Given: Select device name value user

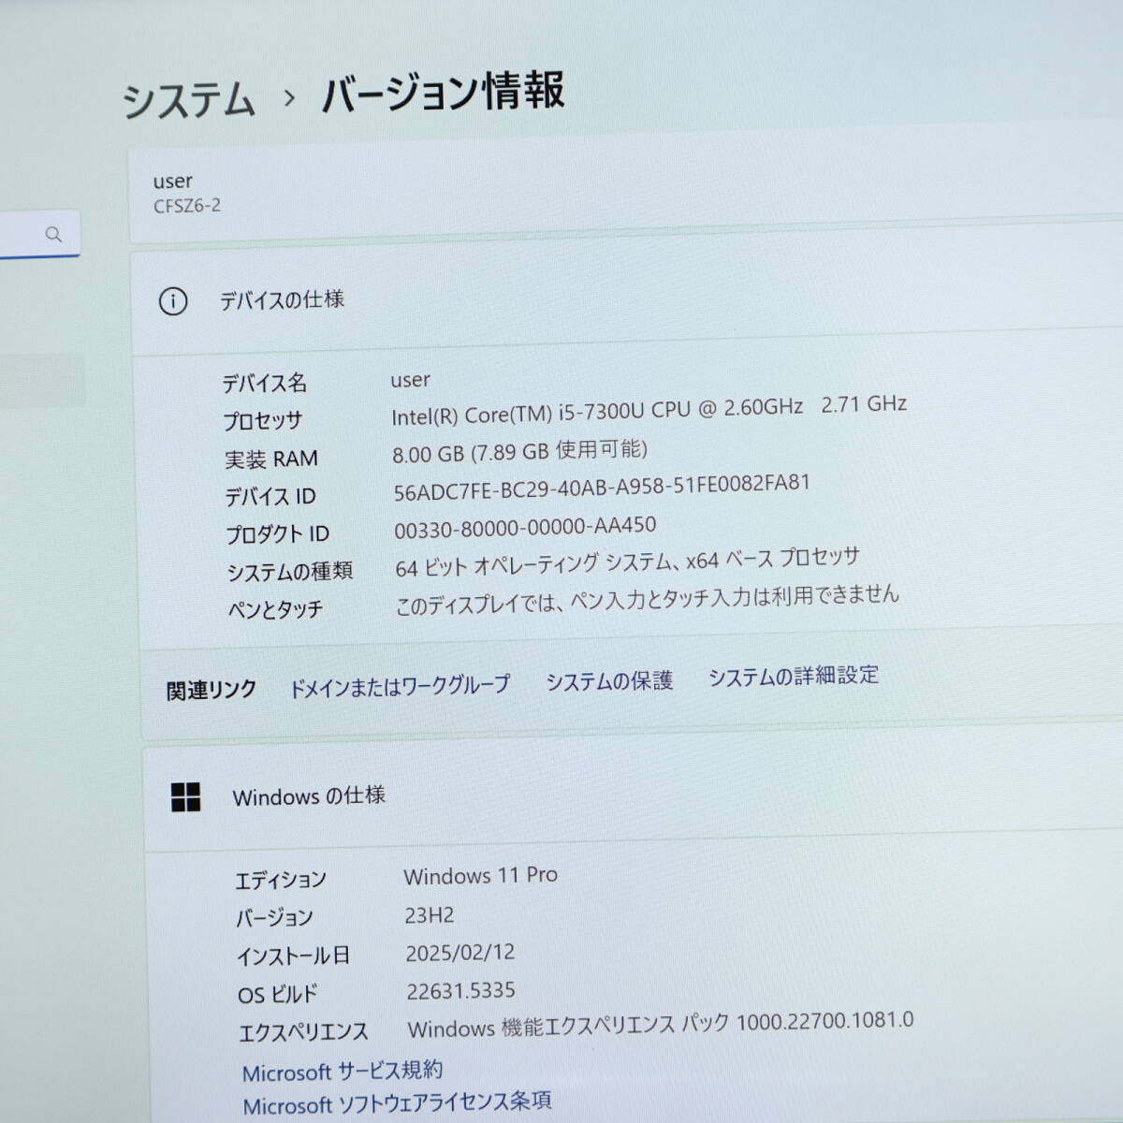Looking at the screenshot, I should pos(410,380).
